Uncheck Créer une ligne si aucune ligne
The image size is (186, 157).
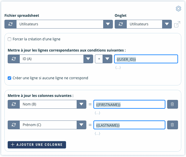click(x=10, y=78)
